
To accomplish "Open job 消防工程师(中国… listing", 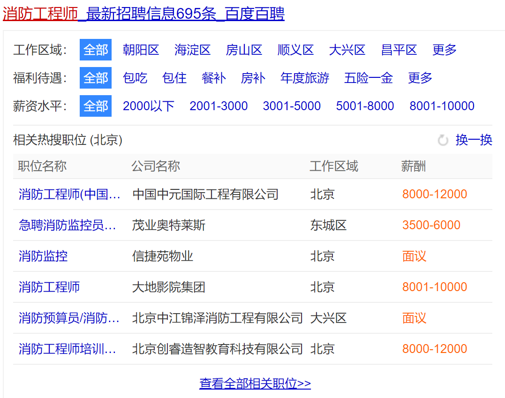I will point(69,194).
